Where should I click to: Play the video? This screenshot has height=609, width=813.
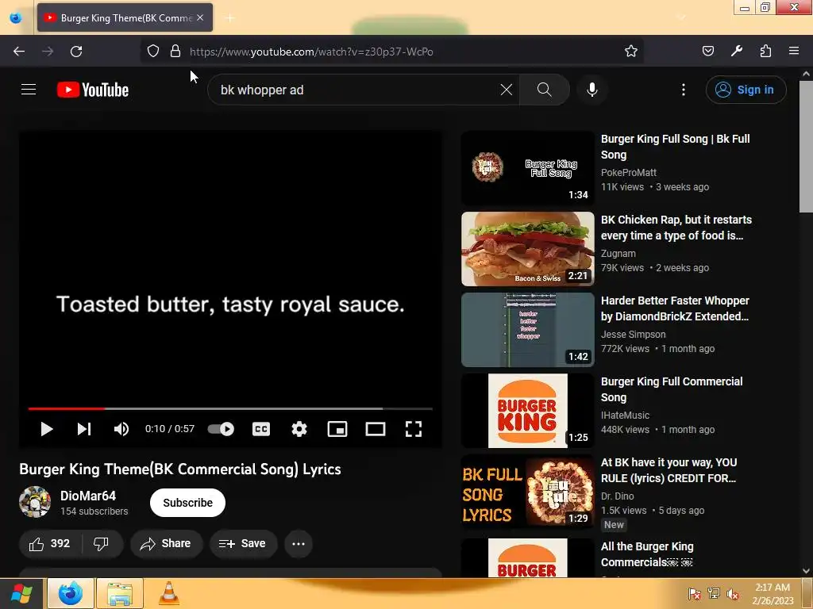[x=47, y=429]
